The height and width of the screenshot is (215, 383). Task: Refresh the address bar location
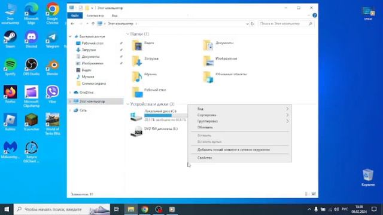click(x=253, y=24)
